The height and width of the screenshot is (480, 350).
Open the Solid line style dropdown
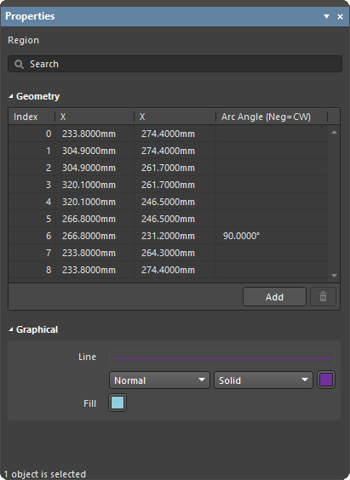pos(263,380)
